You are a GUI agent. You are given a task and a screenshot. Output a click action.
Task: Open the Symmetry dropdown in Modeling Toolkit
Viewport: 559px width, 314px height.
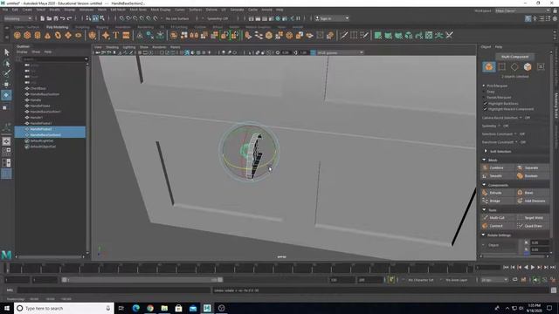click(x=499, y=126)
